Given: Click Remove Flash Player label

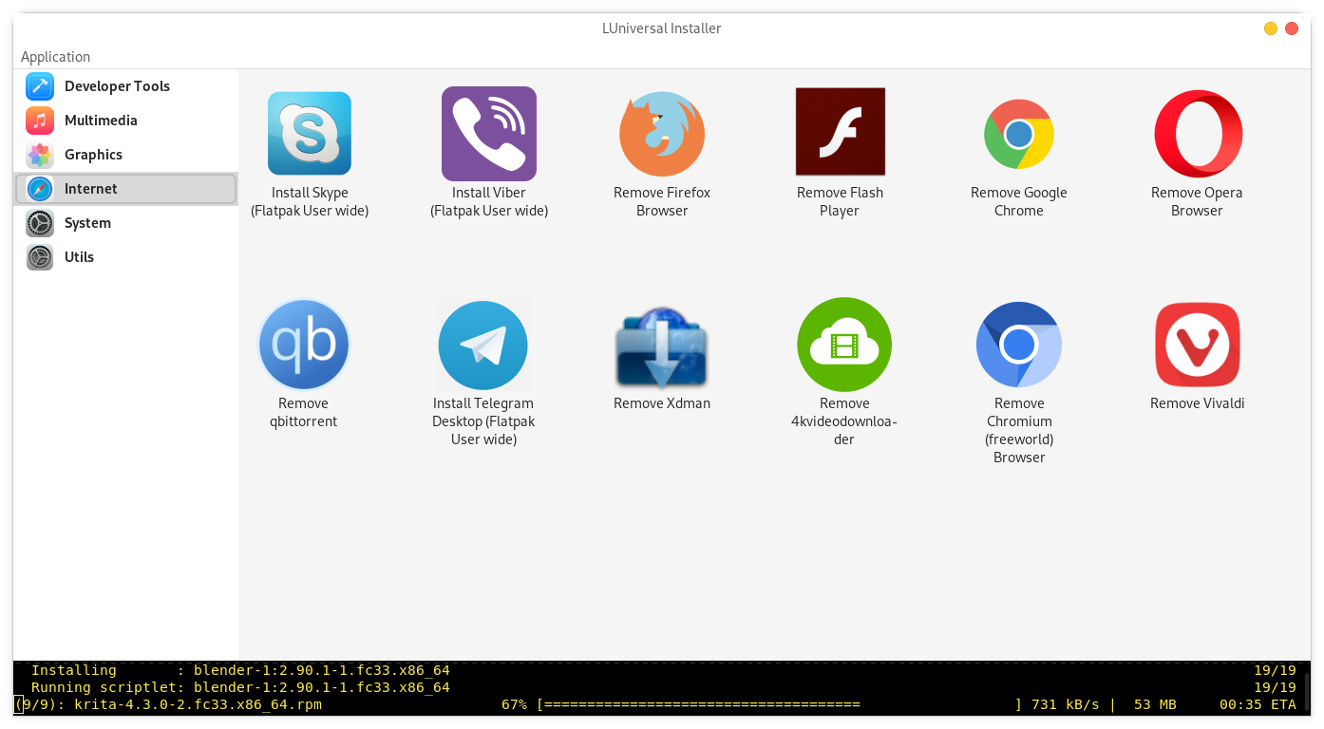Looking at the screenshot, I should pyautogui.click(x=840, y=201).
